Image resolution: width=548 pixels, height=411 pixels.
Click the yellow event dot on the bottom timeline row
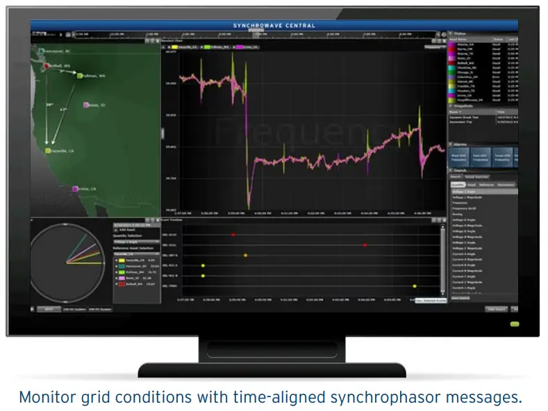click(415, 286)
